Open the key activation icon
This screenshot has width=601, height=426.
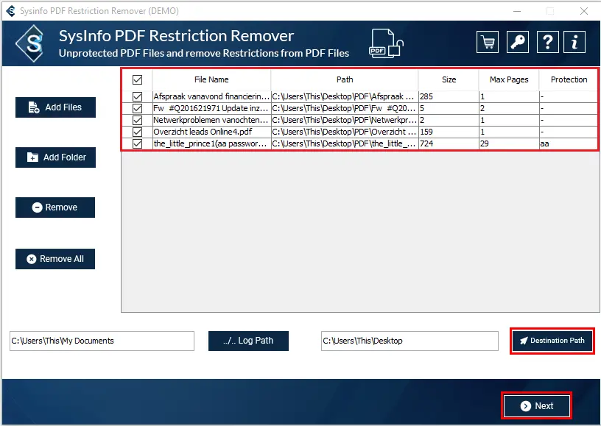click(518, 42)
